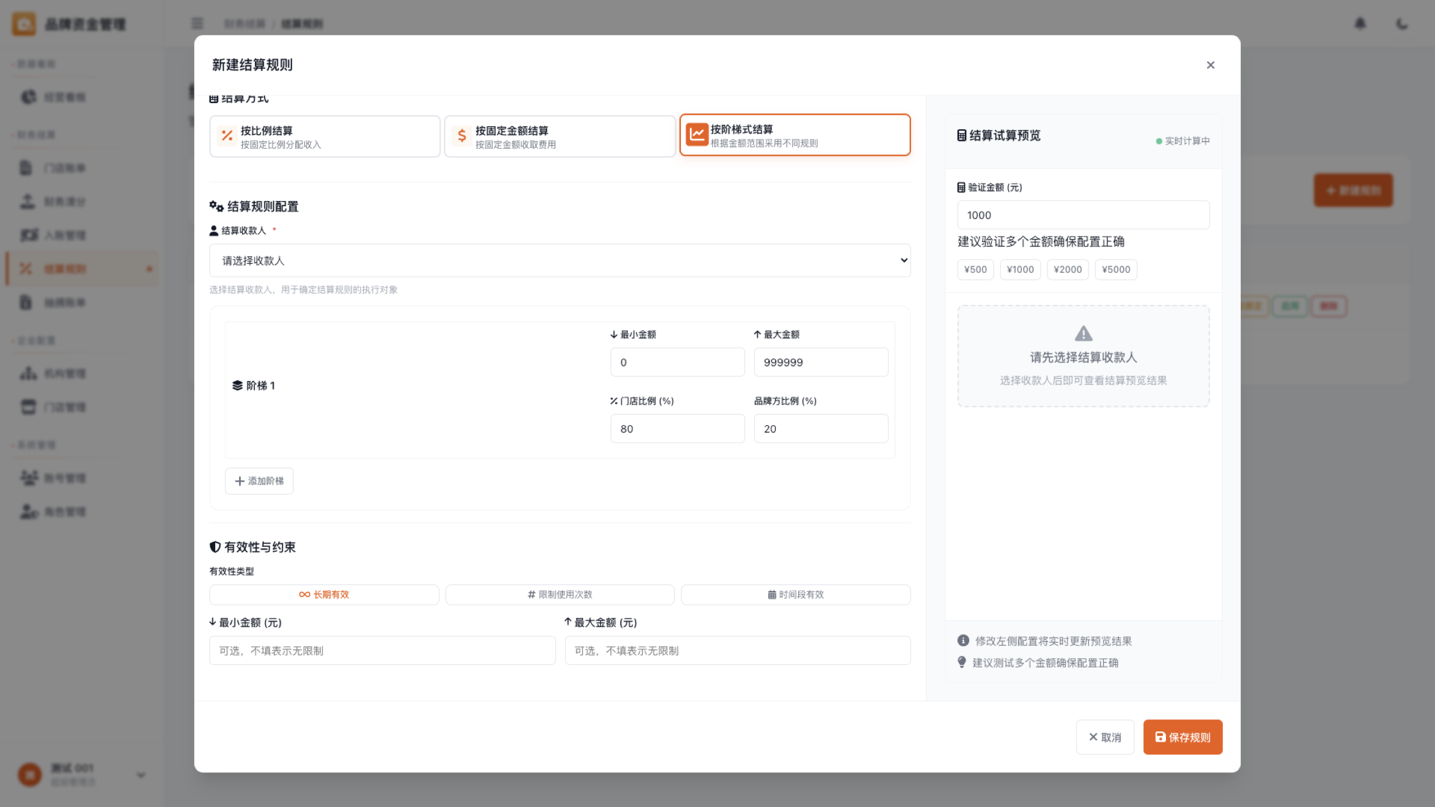Viewport: 1435px width, 807px height.
Task: Choose the ¥500 quick amount chip
Action: pos(975,270)
